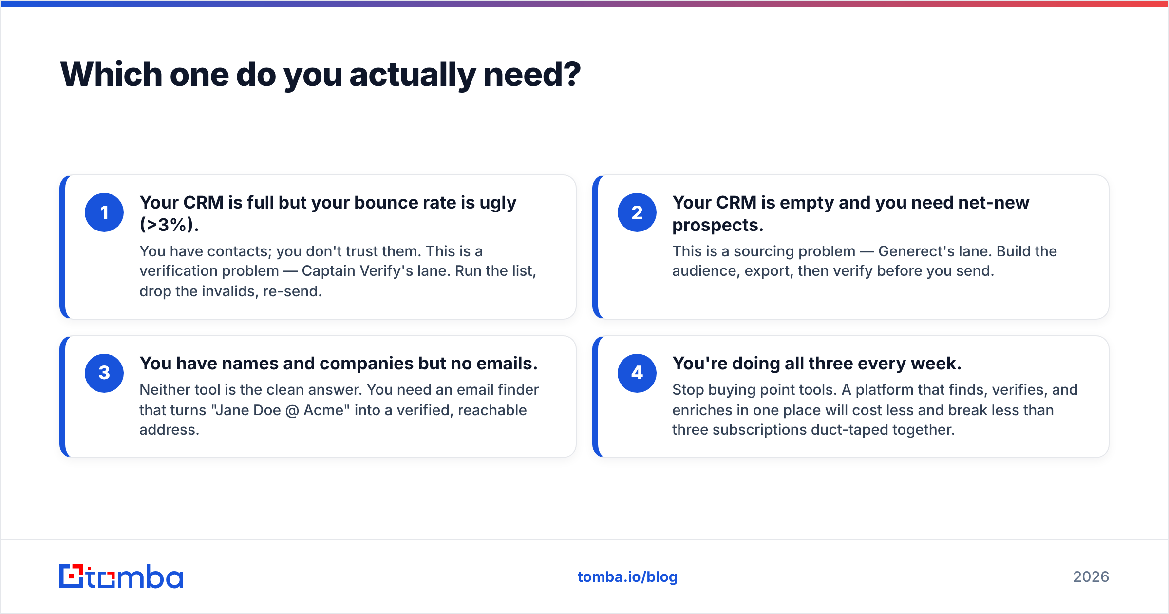Image resolution: width=1169 pixels, height=614 pixels.
Task: Click heading 'Your CRM is full but your bounce rate is ugly'
Action: tap(328, 213)
